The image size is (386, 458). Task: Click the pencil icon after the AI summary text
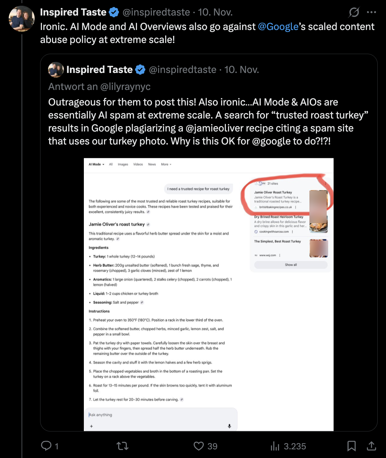(148, 212)
